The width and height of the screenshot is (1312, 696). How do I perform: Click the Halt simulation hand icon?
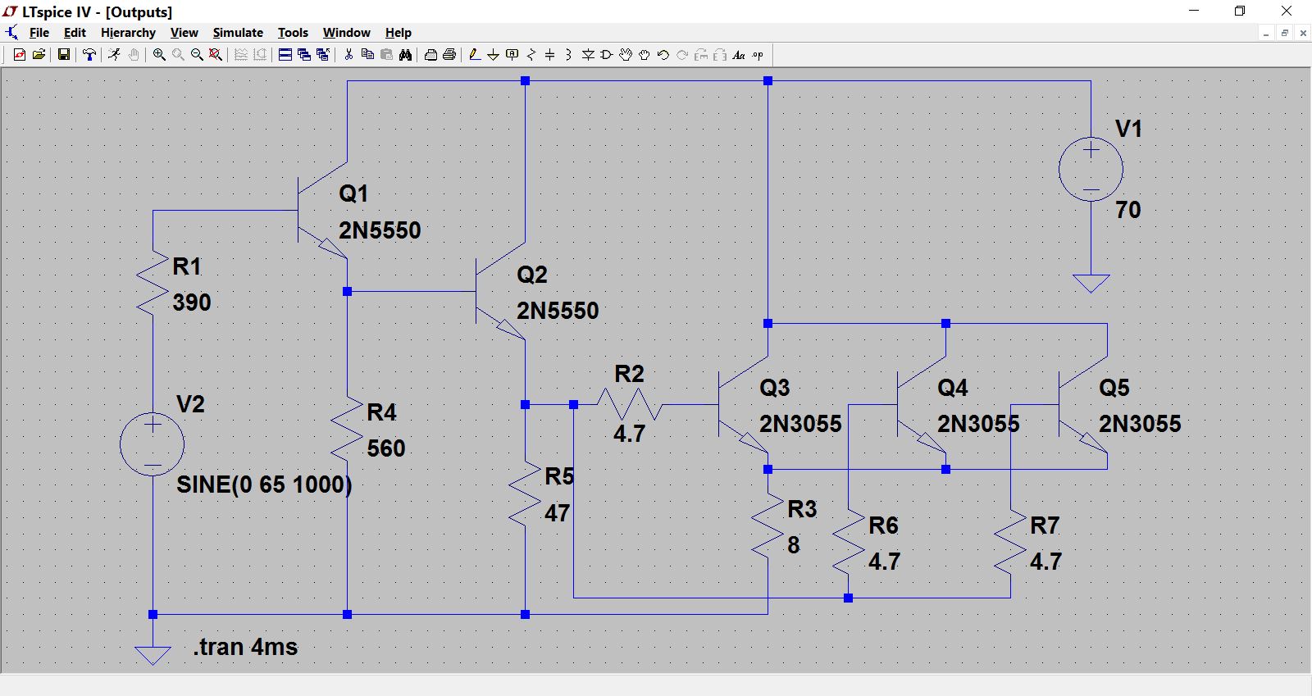tap(133, 55)
